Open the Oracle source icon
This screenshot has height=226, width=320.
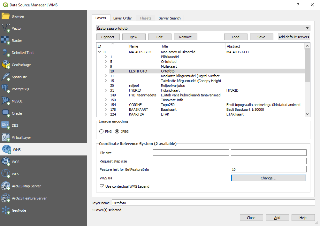pyautogui.click(x=5, y=113)
